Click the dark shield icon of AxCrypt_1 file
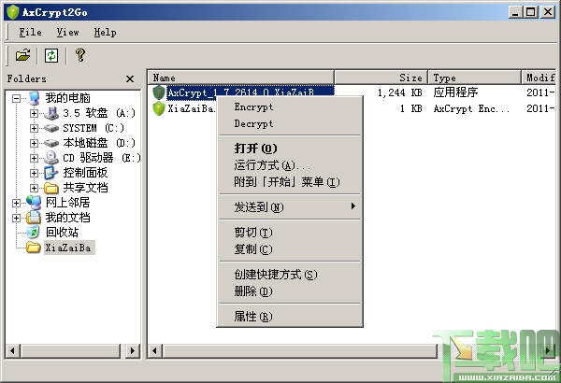The width and height of the screenshot is (561, 383). [x=159, y=92]
